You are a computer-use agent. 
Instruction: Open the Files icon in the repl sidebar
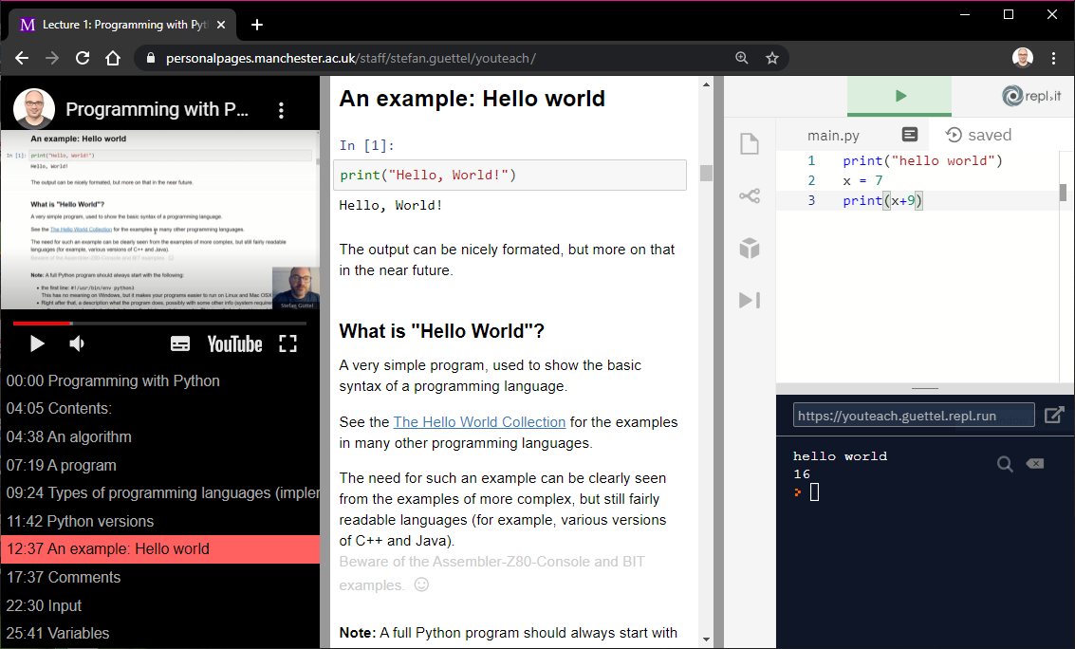click(750, 144)
